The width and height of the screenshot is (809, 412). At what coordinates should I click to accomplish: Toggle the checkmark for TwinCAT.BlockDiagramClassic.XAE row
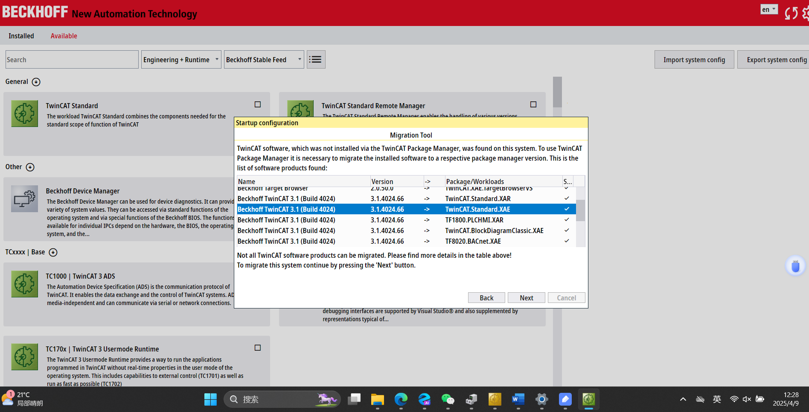[x=567, y=230]
